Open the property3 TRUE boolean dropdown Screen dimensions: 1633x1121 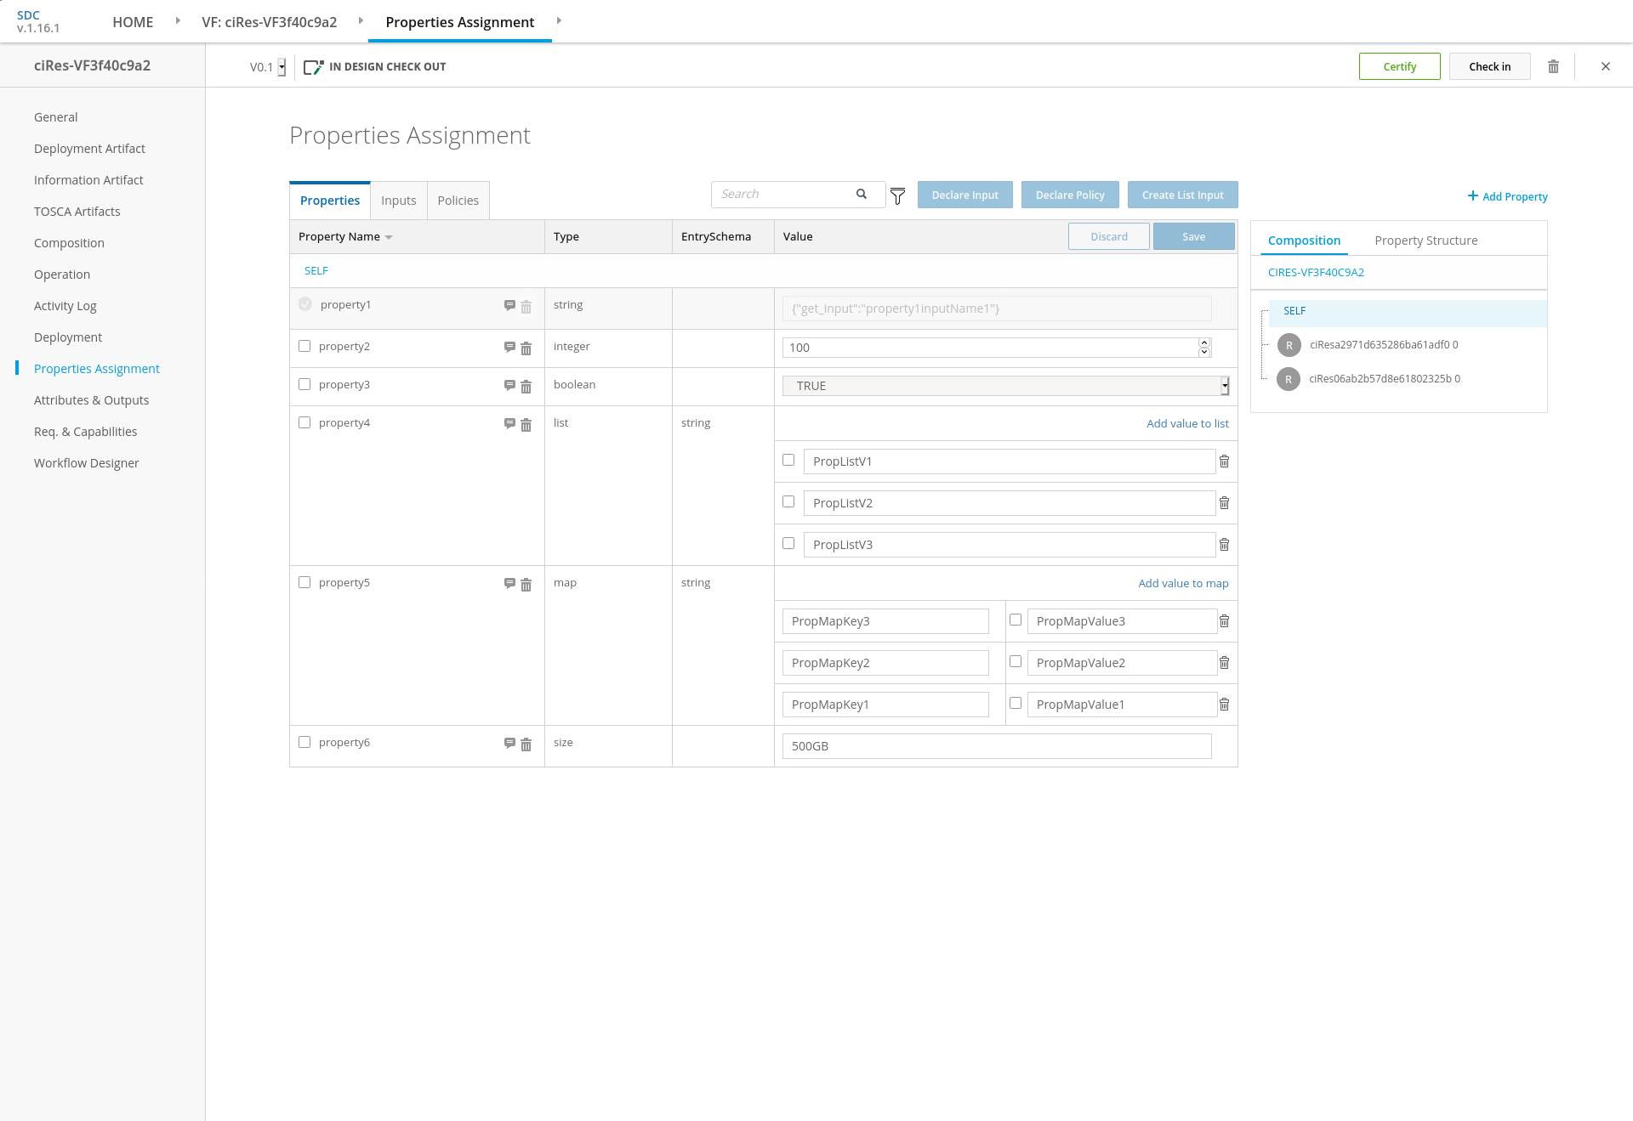[1225, 386]
